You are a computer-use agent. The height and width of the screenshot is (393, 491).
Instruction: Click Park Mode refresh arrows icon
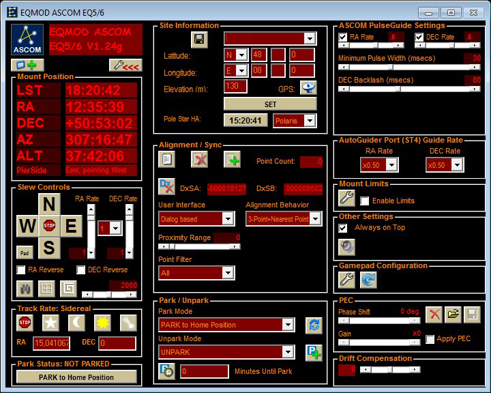(314, 325)
